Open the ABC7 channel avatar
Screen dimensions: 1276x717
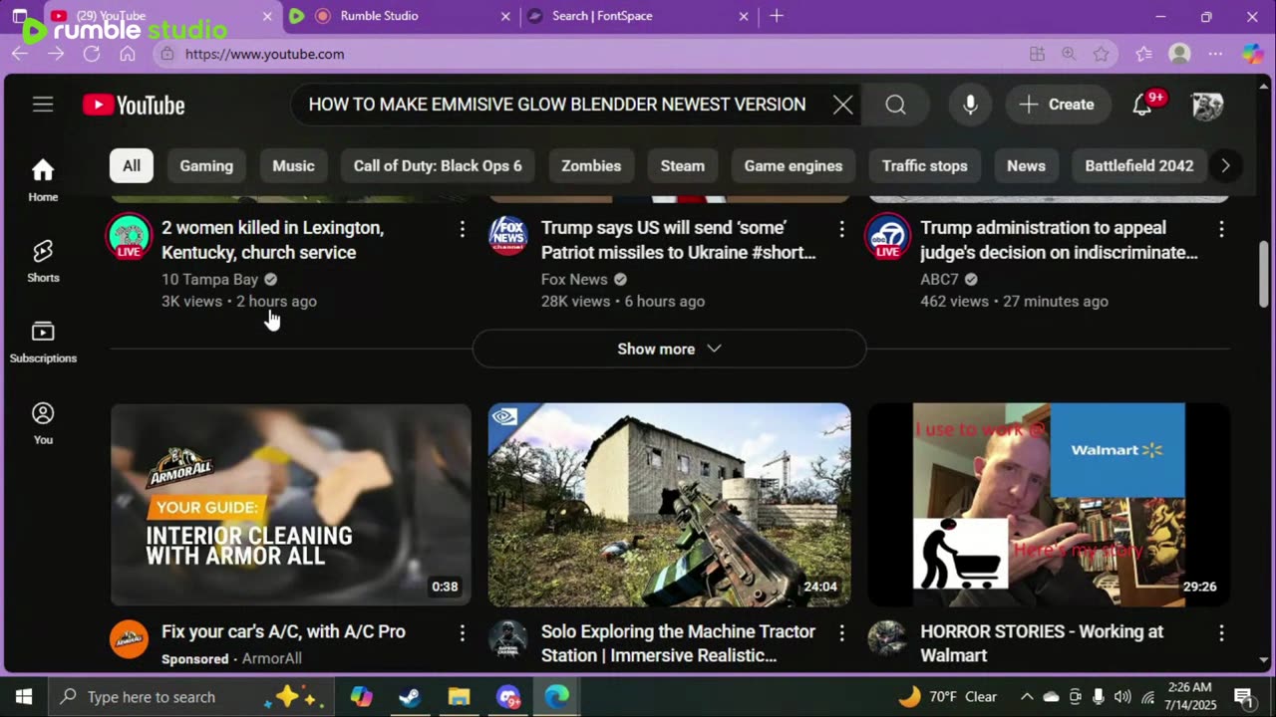(887, 237)
